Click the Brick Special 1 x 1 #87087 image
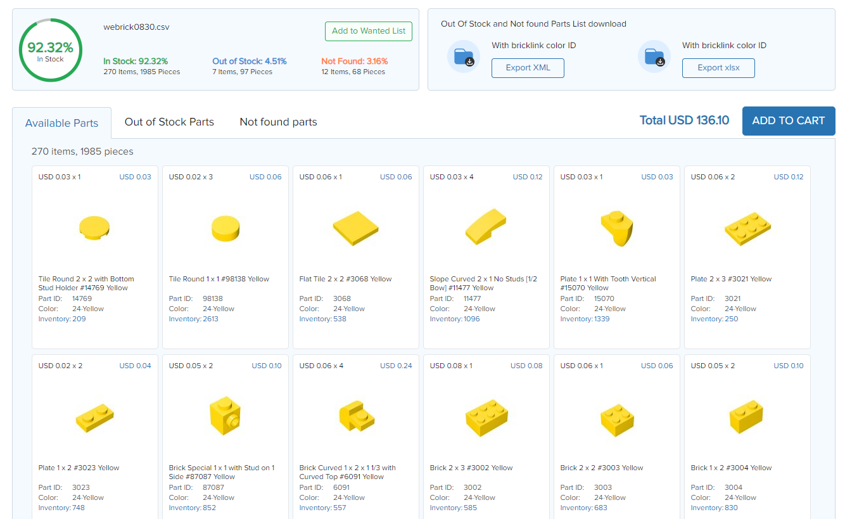 pos(225,416)
